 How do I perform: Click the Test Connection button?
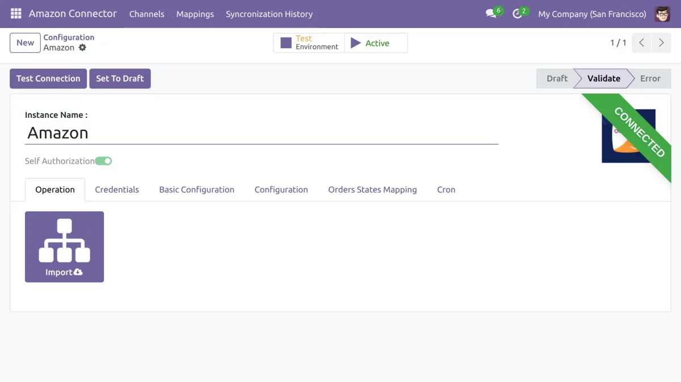point(48,79)
